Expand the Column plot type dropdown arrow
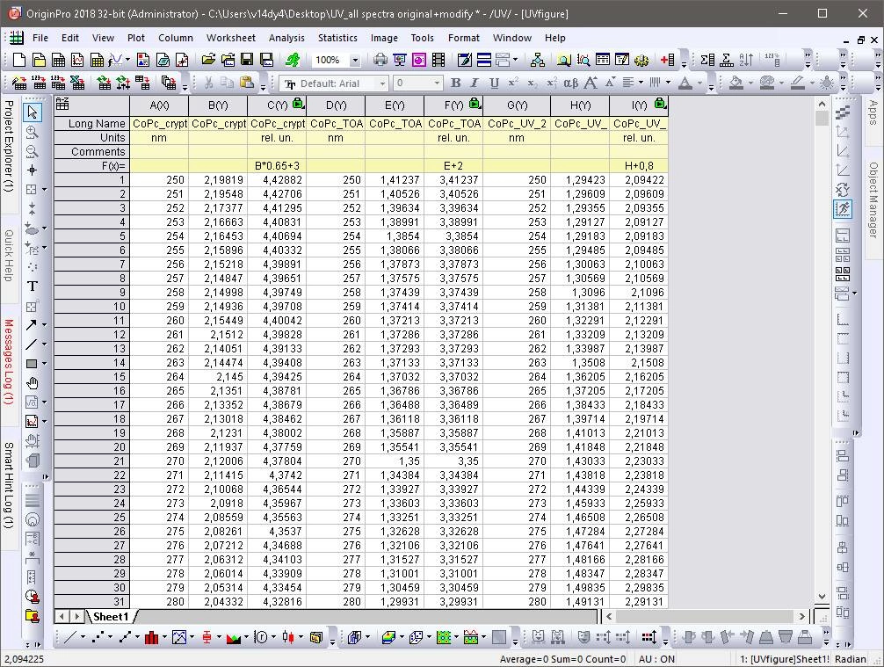The width and height of the screenshot is (884, 667). coord(164,637)
